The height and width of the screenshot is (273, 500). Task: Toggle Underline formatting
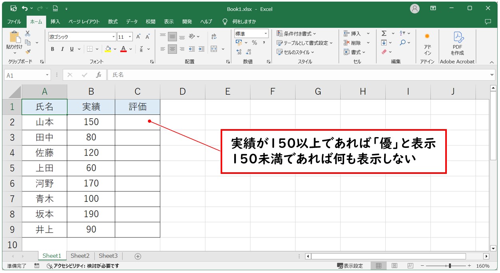click(x=72, y=49)
